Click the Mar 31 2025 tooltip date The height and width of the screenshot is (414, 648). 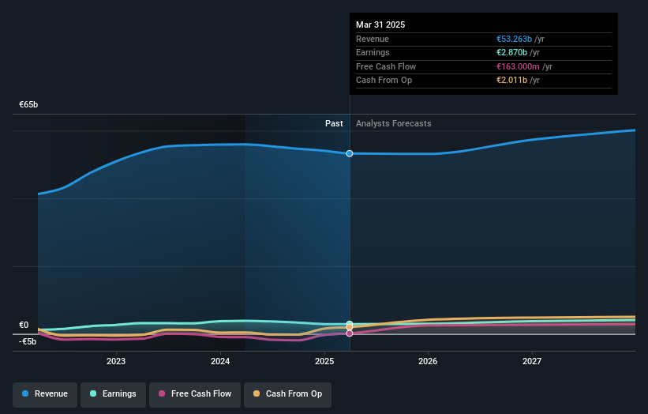tap(380, 24)
